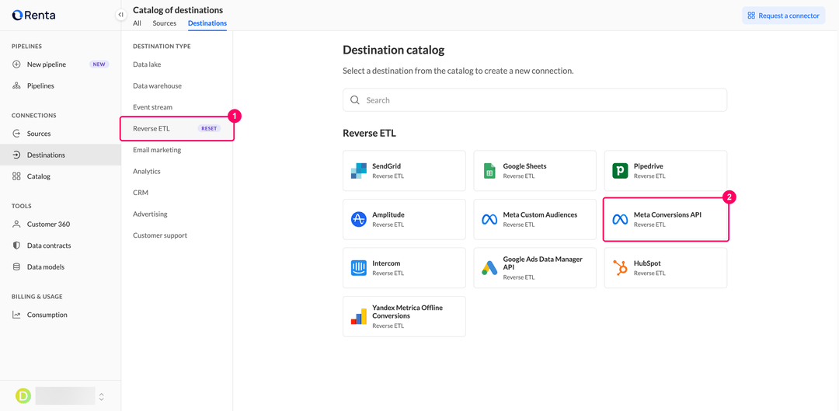Click the Meta Custom Audiences title
Viewport: 839px width, 411px height.
[x=540, y=214]
